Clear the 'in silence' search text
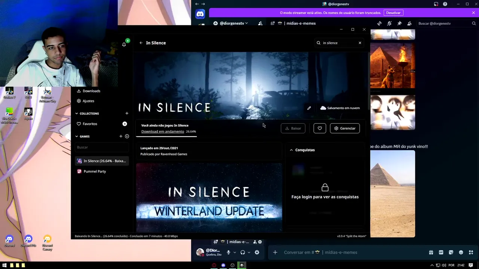Viewport: 479px width, 269px height. 360,43
